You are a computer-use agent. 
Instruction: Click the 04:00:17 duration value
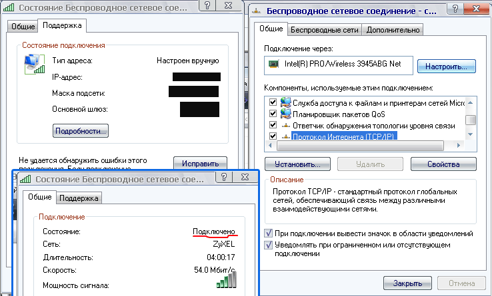(x=221, y=257)
